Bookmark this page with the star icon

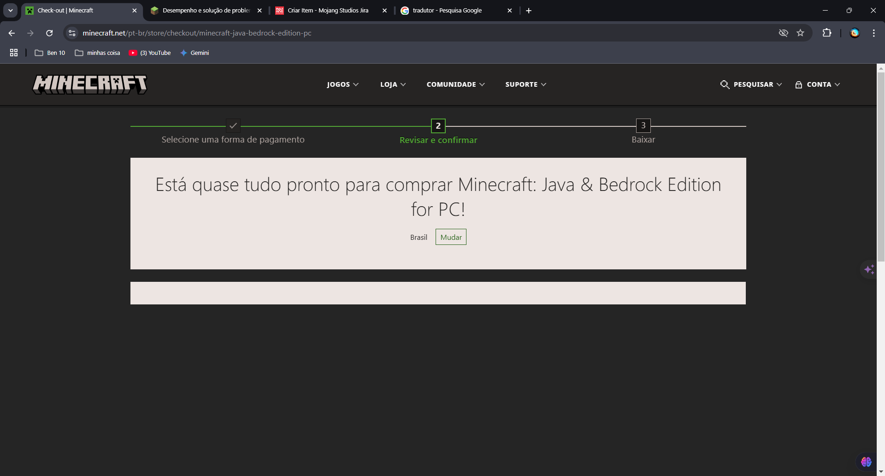coord(801,33)
